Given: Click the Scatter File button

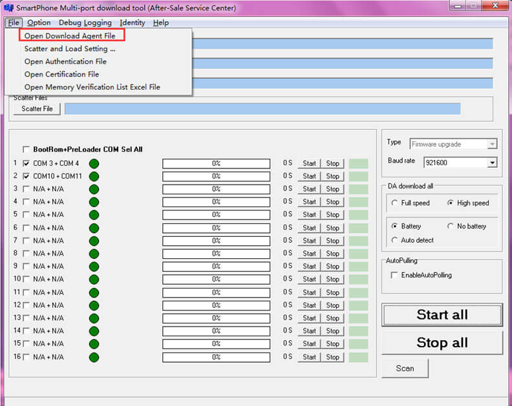Looking at the screenshot, I should pos(37,109).
